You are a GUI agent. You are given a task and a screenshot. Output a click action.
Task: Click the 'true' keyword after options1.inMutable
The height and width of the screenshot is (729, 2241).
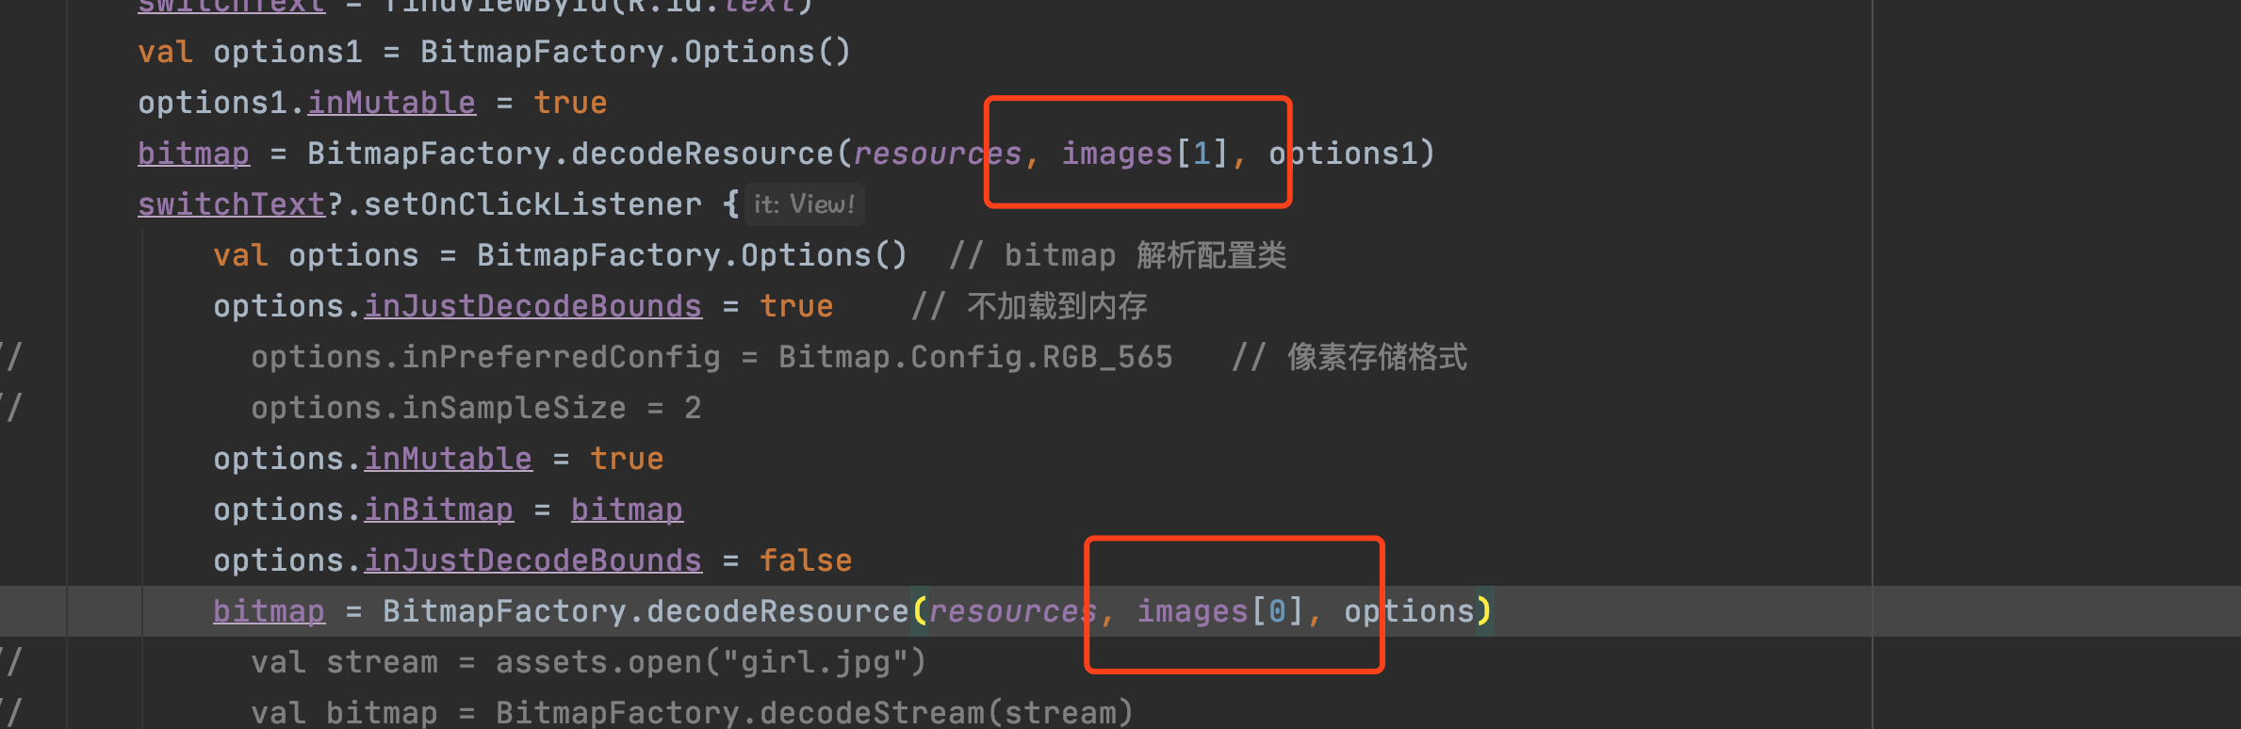click(x=570, y=103)
